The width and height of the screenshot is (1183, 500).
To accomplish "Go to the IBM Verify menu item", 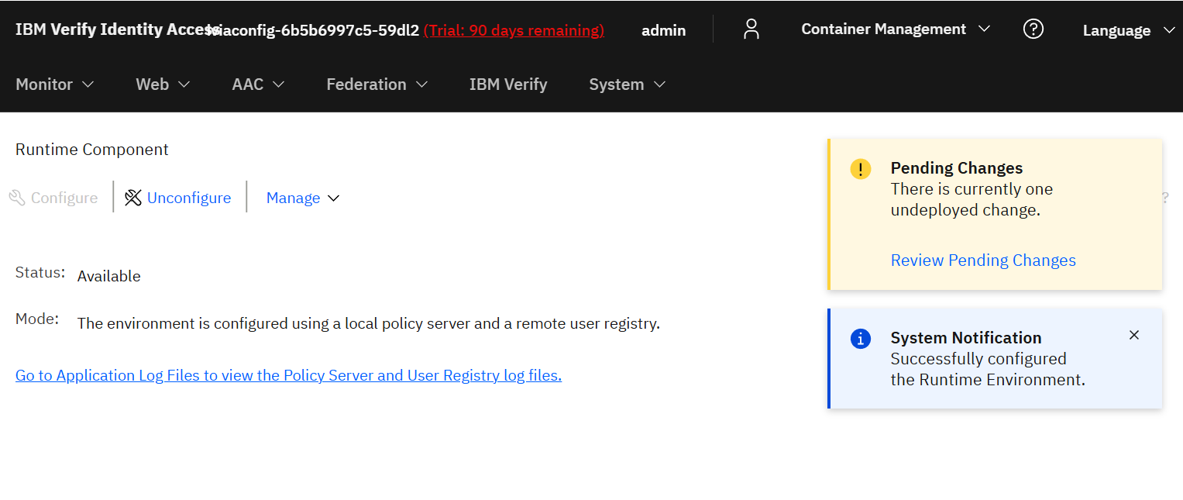I will pyautogui.click(x=508, y=84).
